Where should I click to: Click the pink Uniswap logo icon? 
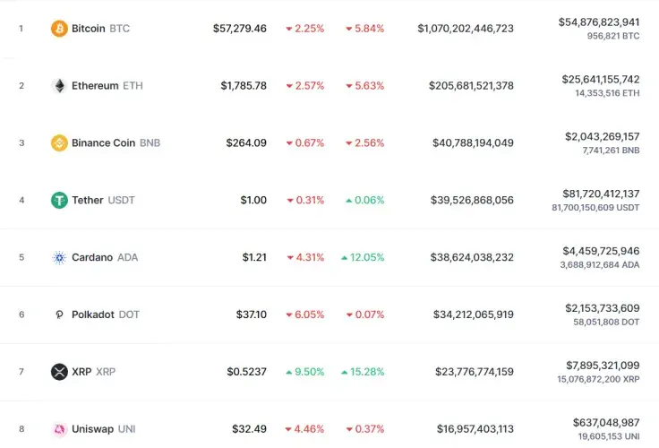point(59,429)
